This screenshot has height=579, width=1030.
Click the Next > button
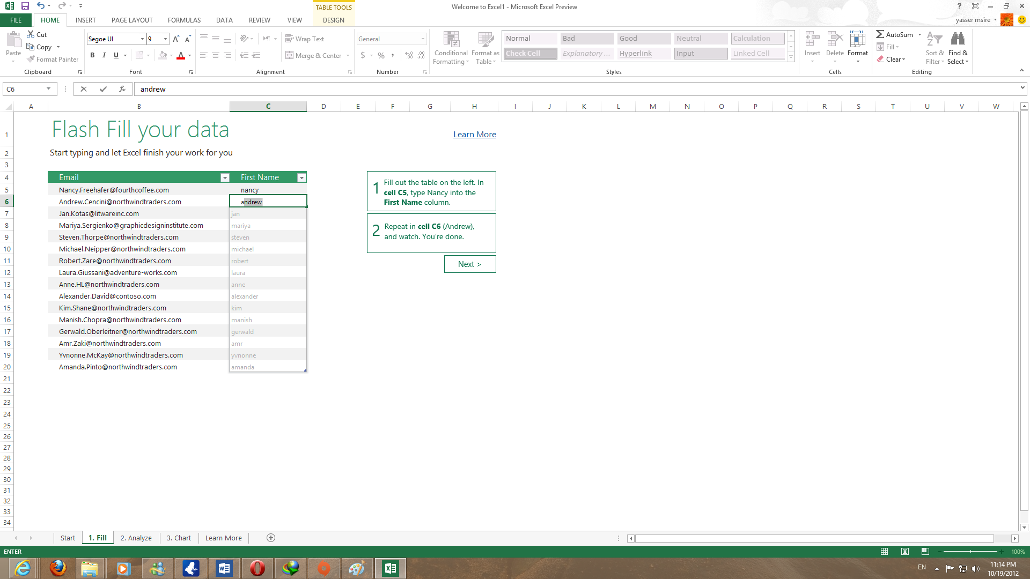(470, 264)
